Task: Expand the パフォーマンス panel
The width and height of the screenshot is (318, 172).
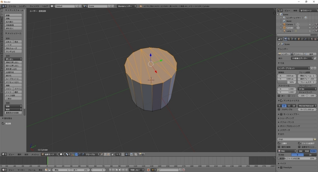Action: coord(287,122)
